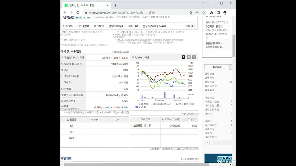Image resolution: width=296 pixels, height=166 pixels.
Task: Switch chart to view 1
Action: pos(183,58)
